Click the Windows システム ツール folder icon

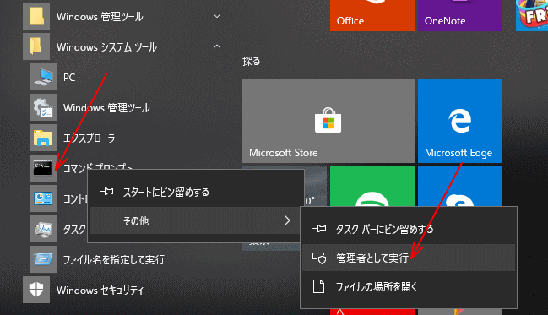[x=36, y=46]
